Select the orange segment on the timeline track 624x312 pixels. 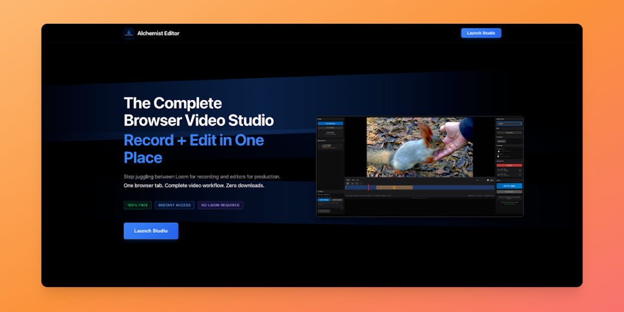(x=394, y=187)
